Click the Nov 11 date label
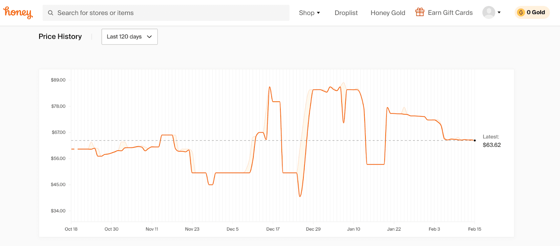Viewport: 560px width, 246px height. (152, 229)
